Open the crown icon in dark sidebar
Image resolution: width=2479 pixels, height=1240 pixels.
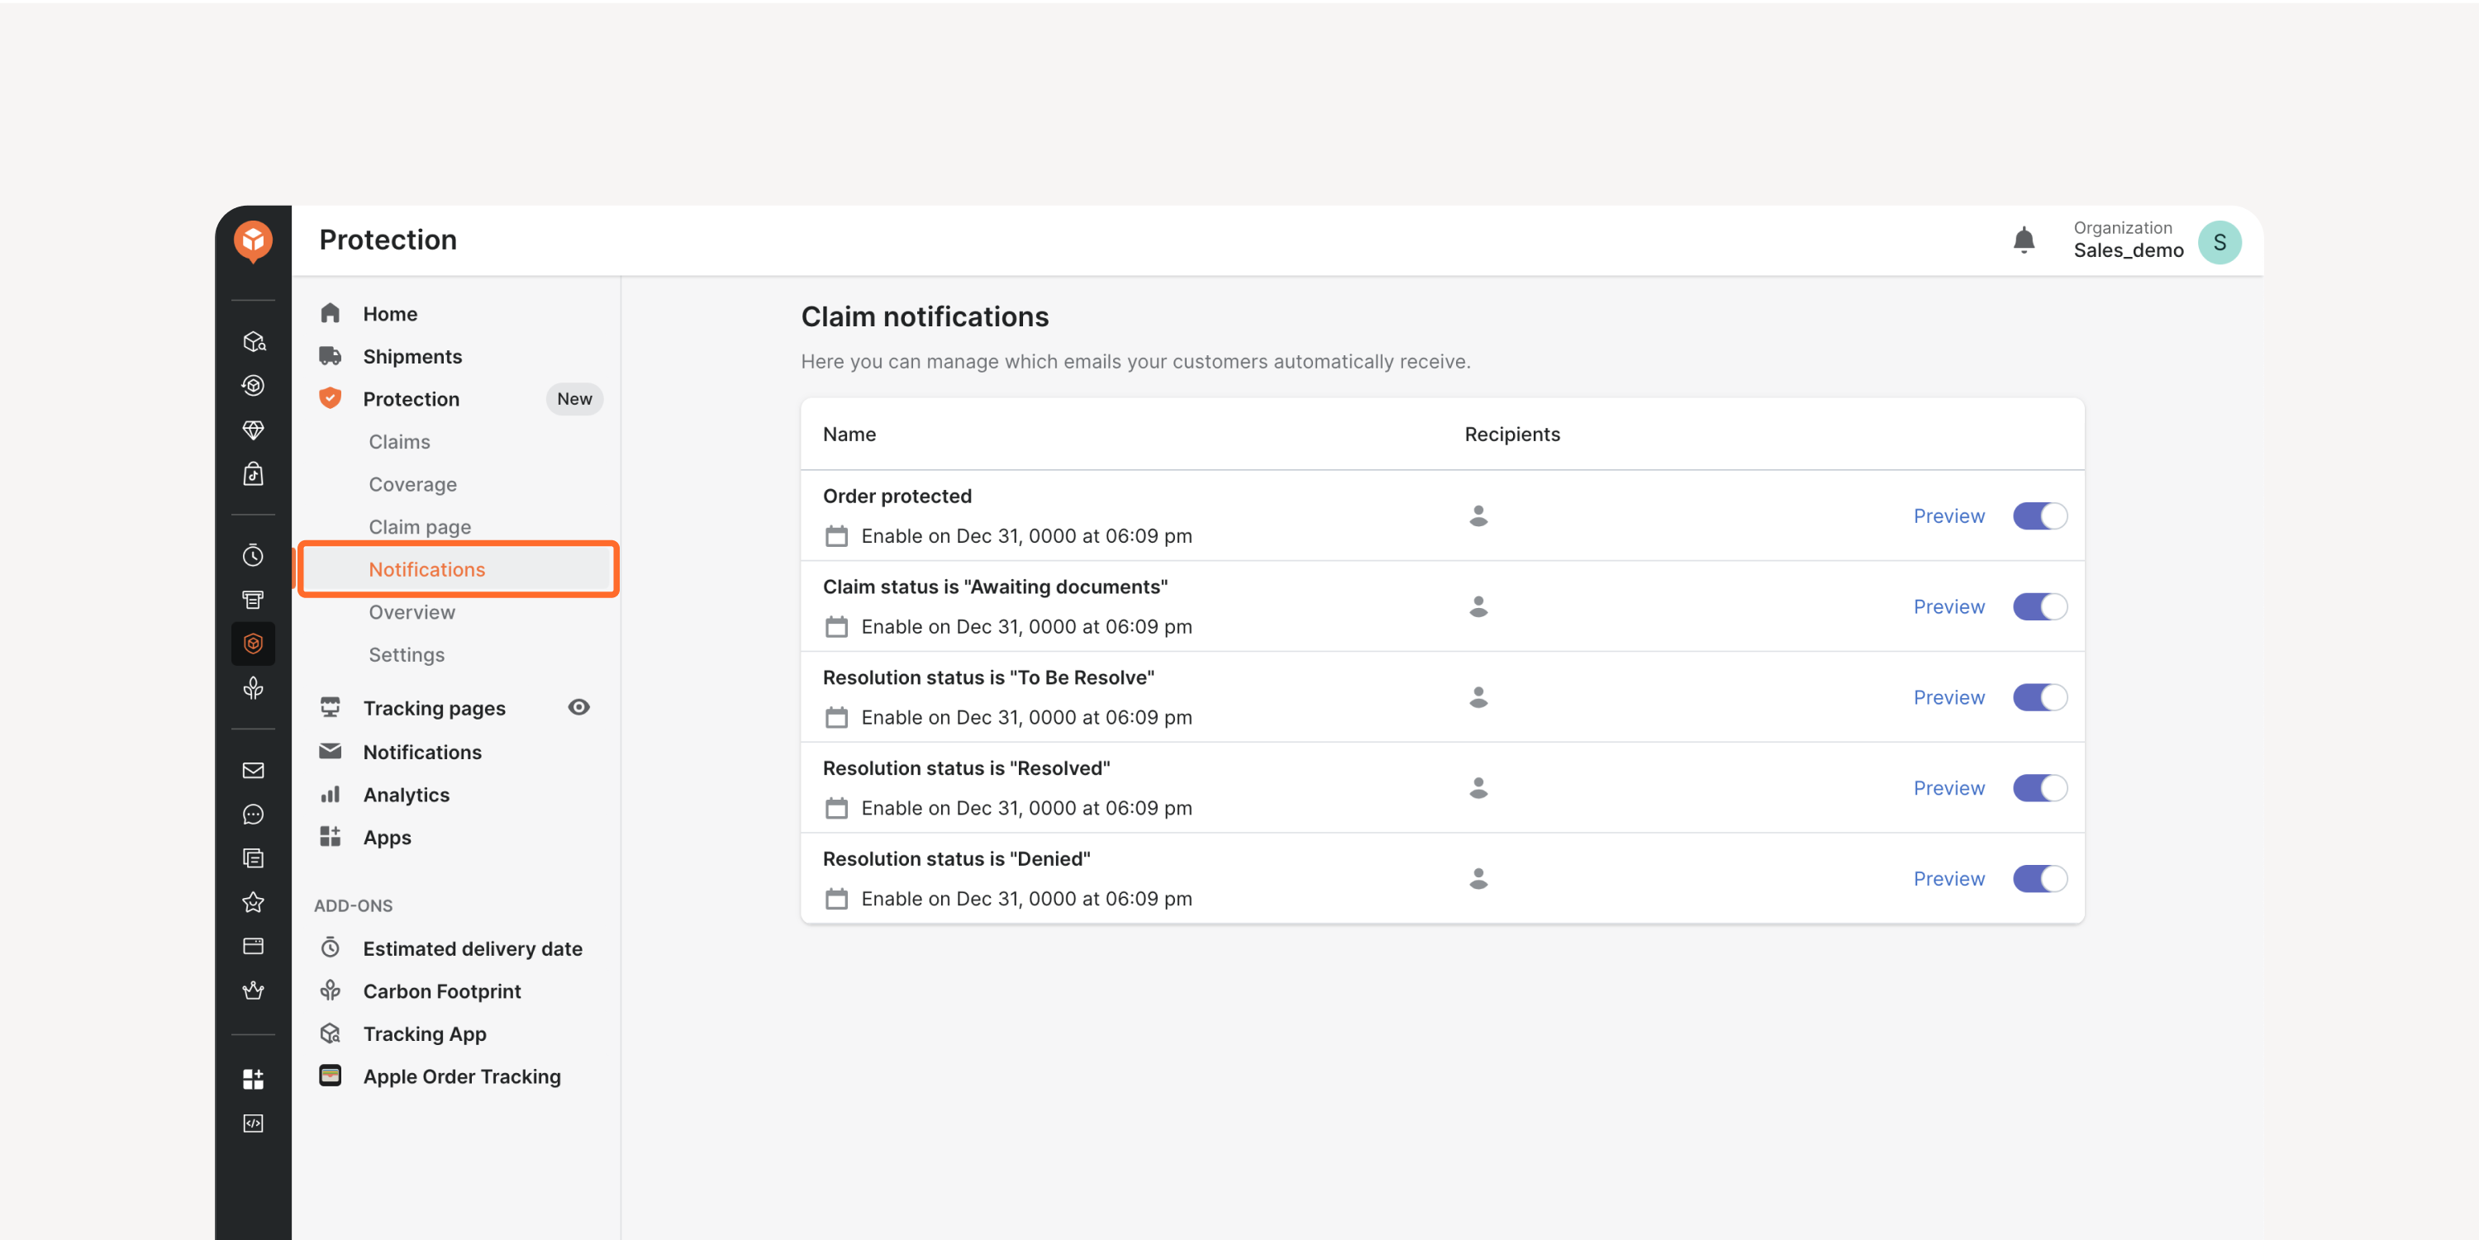(253, 991)
